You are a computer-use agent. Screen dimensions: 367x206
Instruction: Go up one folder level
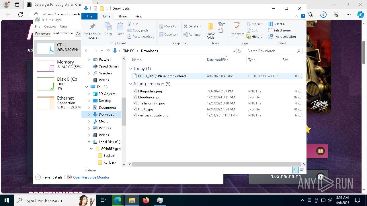pos(108,51)
